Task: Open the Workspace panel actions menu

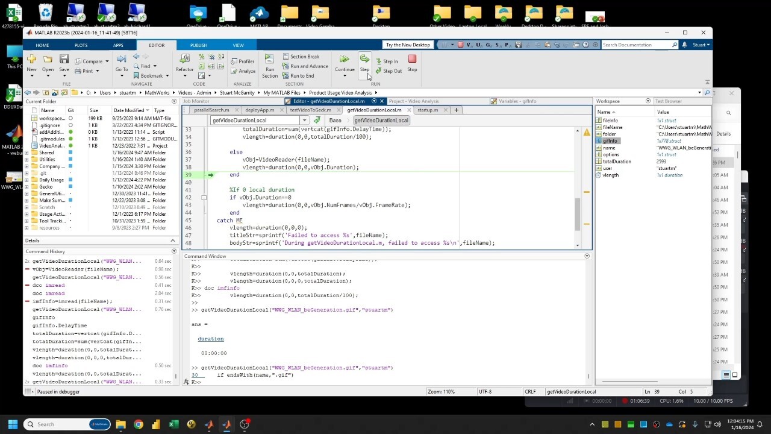Action: [648, 101]
